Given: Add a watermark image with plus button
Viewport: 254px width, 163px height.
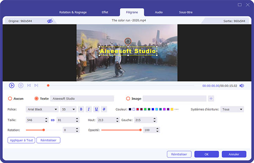Looking at the screenshot, I should 211,98.
